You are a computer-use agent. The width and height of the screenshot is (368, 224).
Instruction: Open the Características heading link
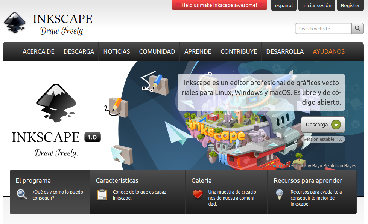(x=117, y=180)
